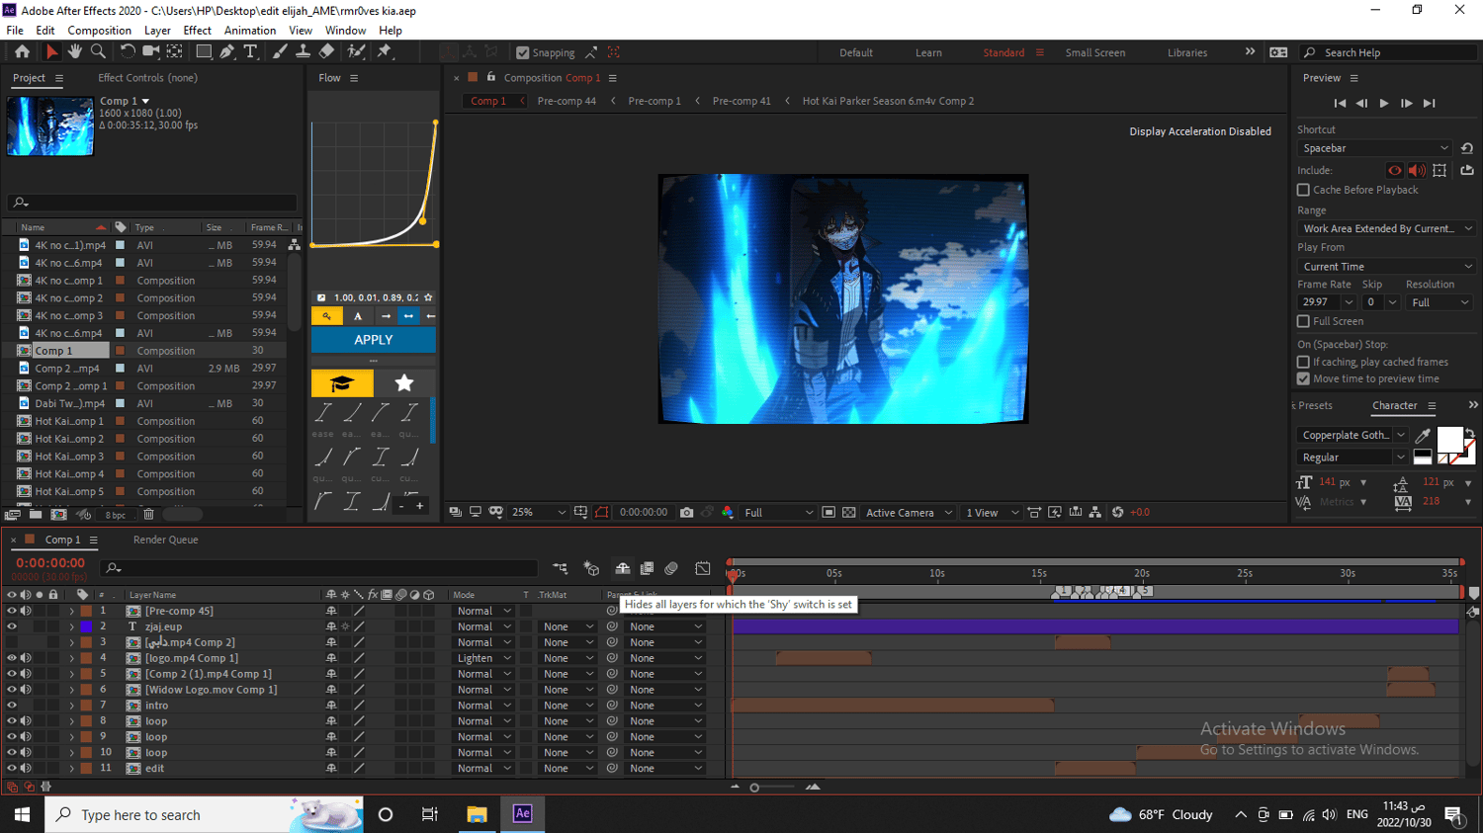Select the Pan Behind anchor point tool
Viewport: 1483px width, 833px height.
click(174, 51)
